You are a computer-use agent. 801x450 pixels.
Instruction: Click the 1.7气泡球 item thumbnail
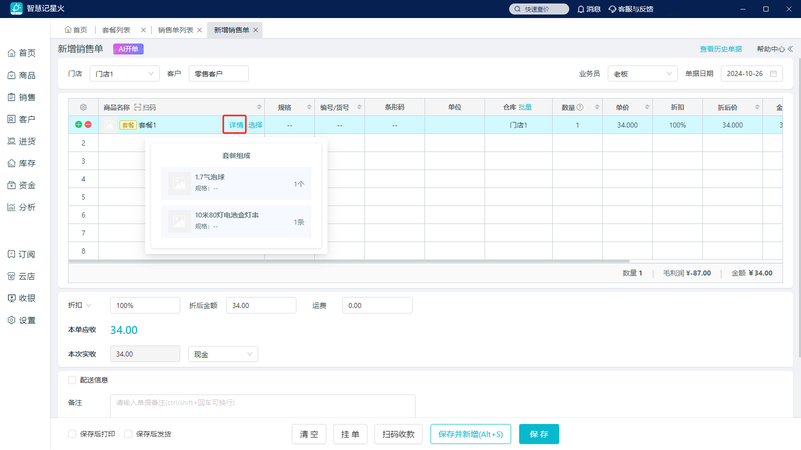coord(179,183)
